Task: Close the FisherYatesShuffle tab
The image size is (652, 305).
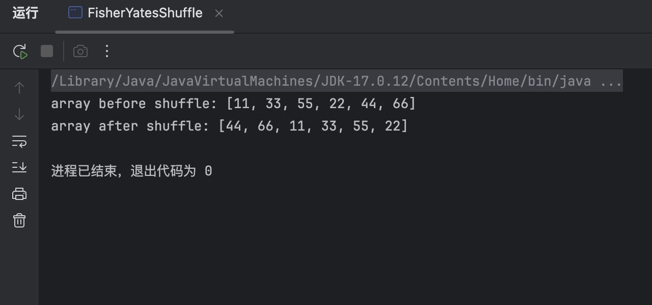Action: tap(219, 14)
